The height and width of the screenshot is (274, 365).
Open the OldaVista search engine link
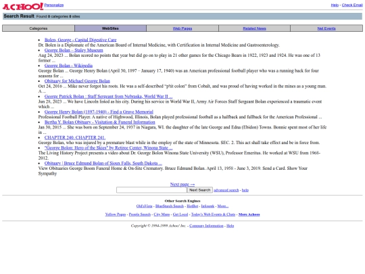click(145, 206)
